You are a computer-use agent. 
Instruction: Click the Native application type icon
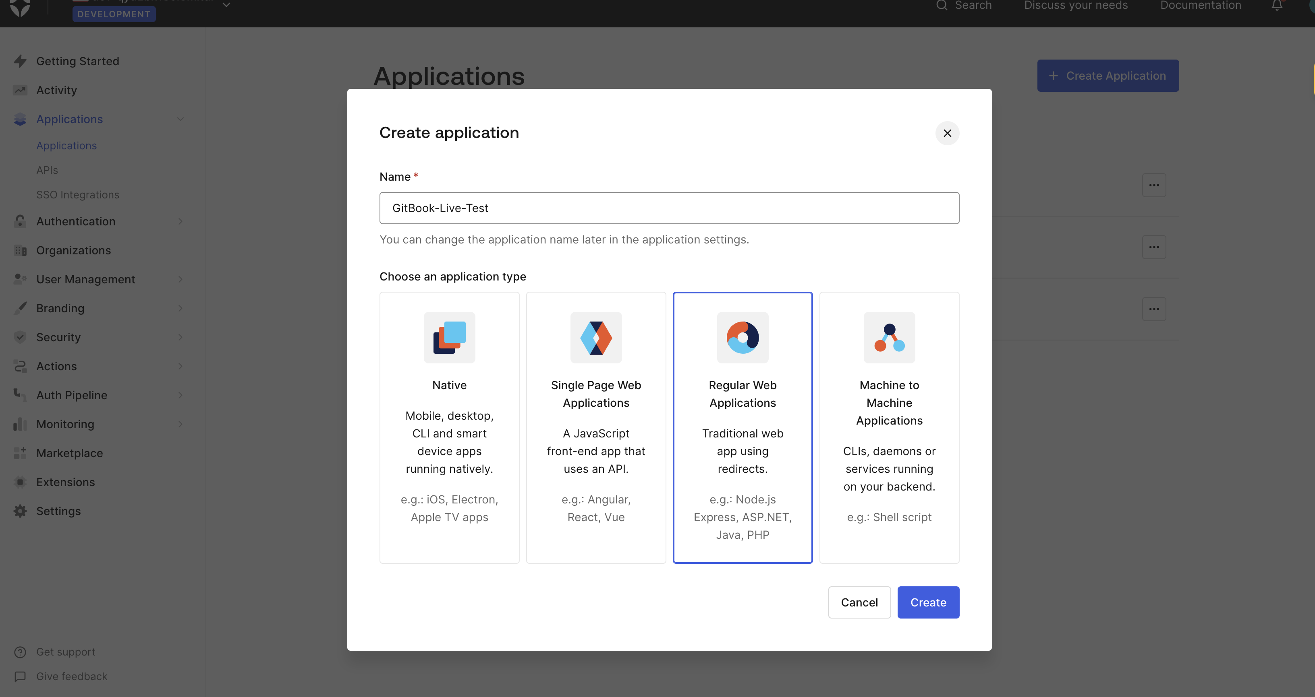(449, 338)
